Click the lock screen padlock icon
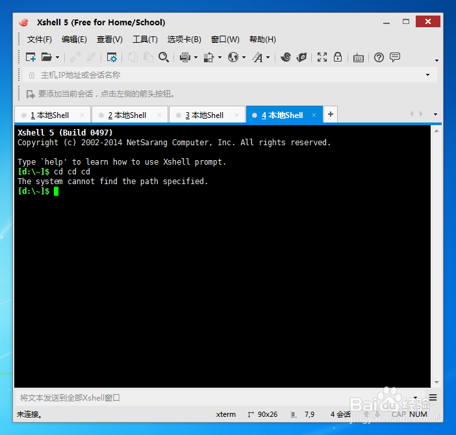Screen dimensions: 456x435 338,57
